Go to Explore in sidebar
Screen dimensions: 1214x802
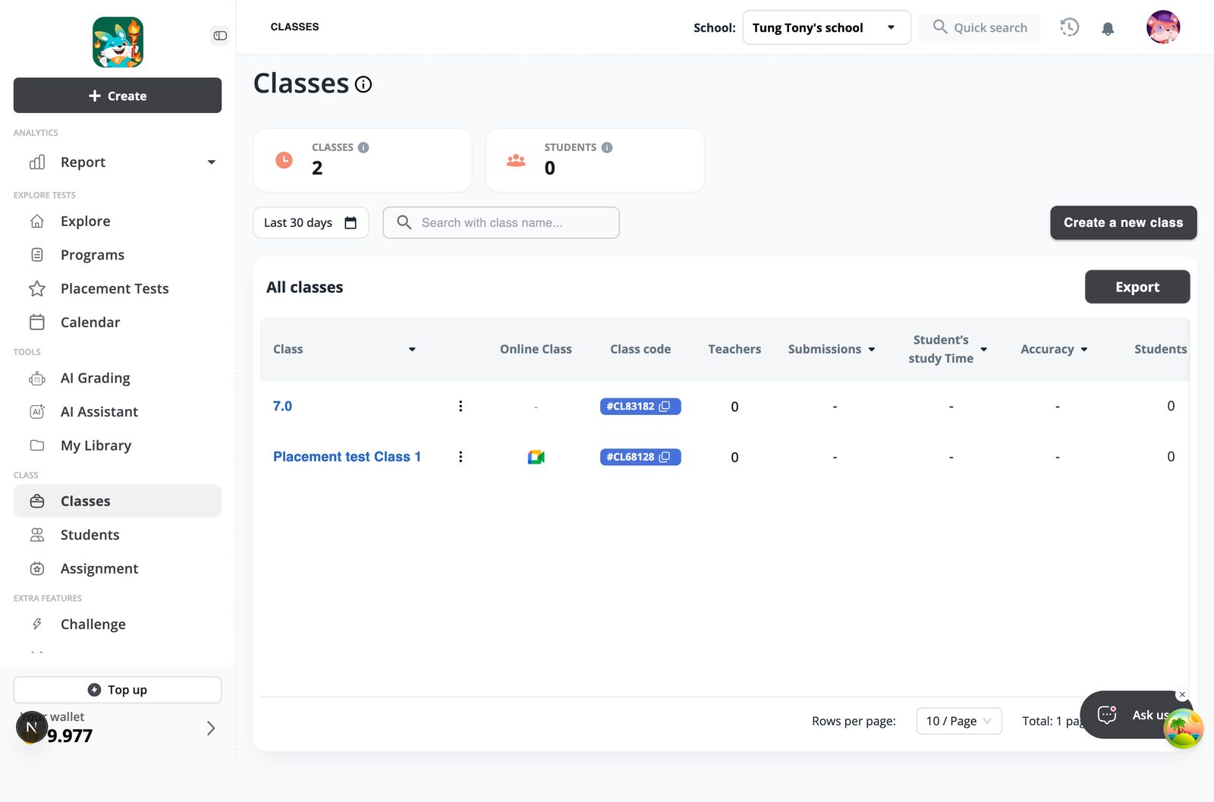tap(118, 222)
